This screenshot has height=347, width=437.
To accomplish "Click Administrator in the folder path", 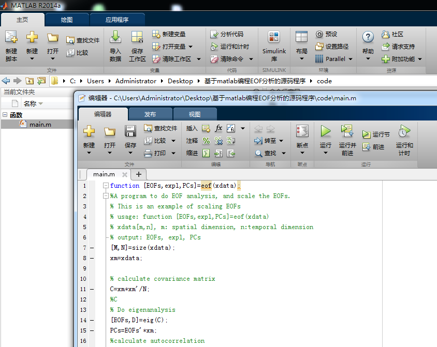I will coord(136,81).
